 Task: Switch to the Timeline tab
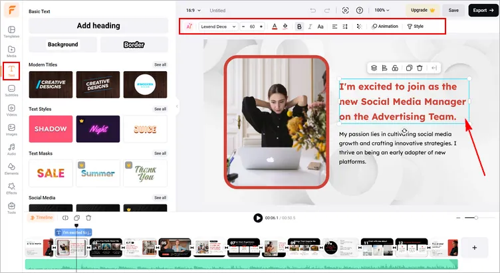41,218
